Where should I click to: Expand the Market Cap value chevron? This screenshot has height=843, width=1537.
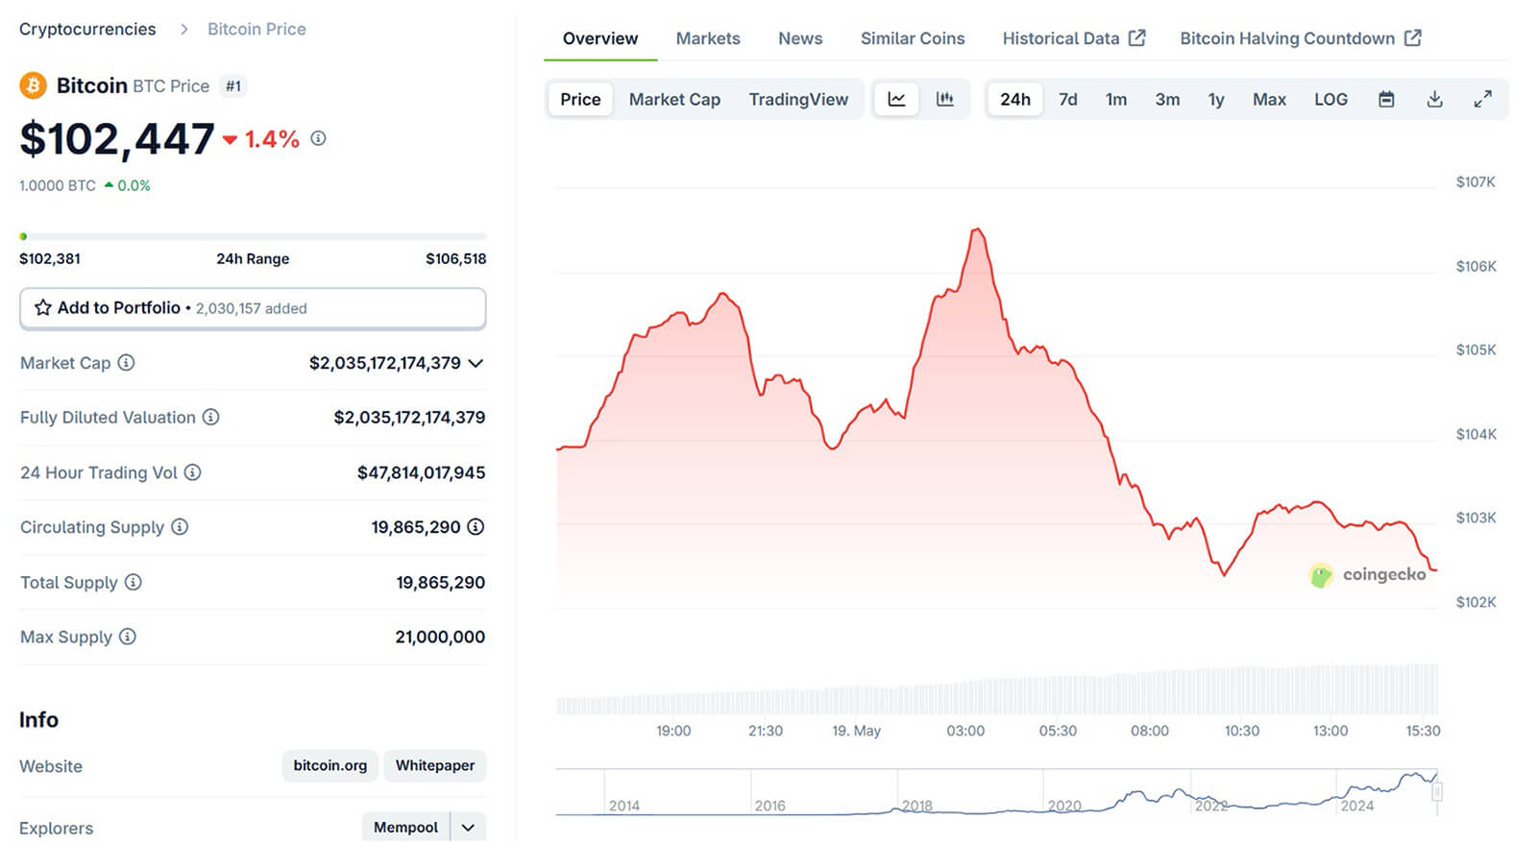(476, 363)
